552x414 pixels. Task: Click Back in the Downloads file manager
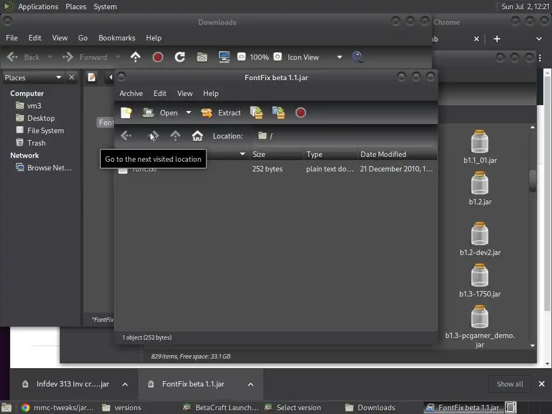[23, 57]
